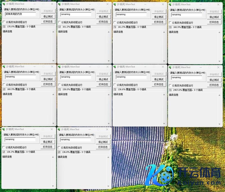Check 以低优先级线程运行 in the 136.3% window
225x192 pixels.
pos(4,147)
